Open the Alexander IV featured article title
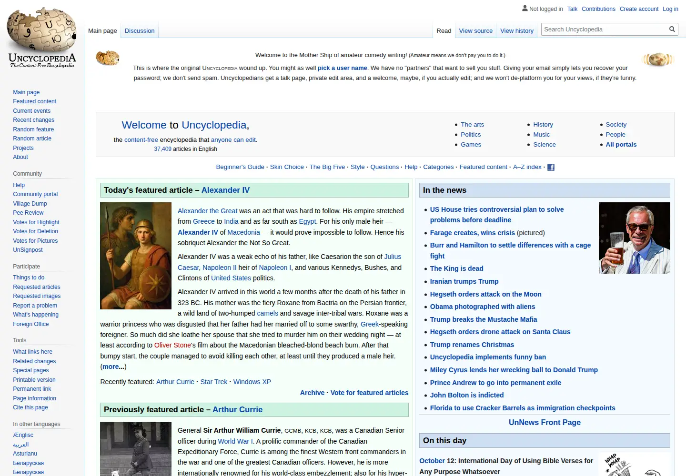 tap(225, 190)
